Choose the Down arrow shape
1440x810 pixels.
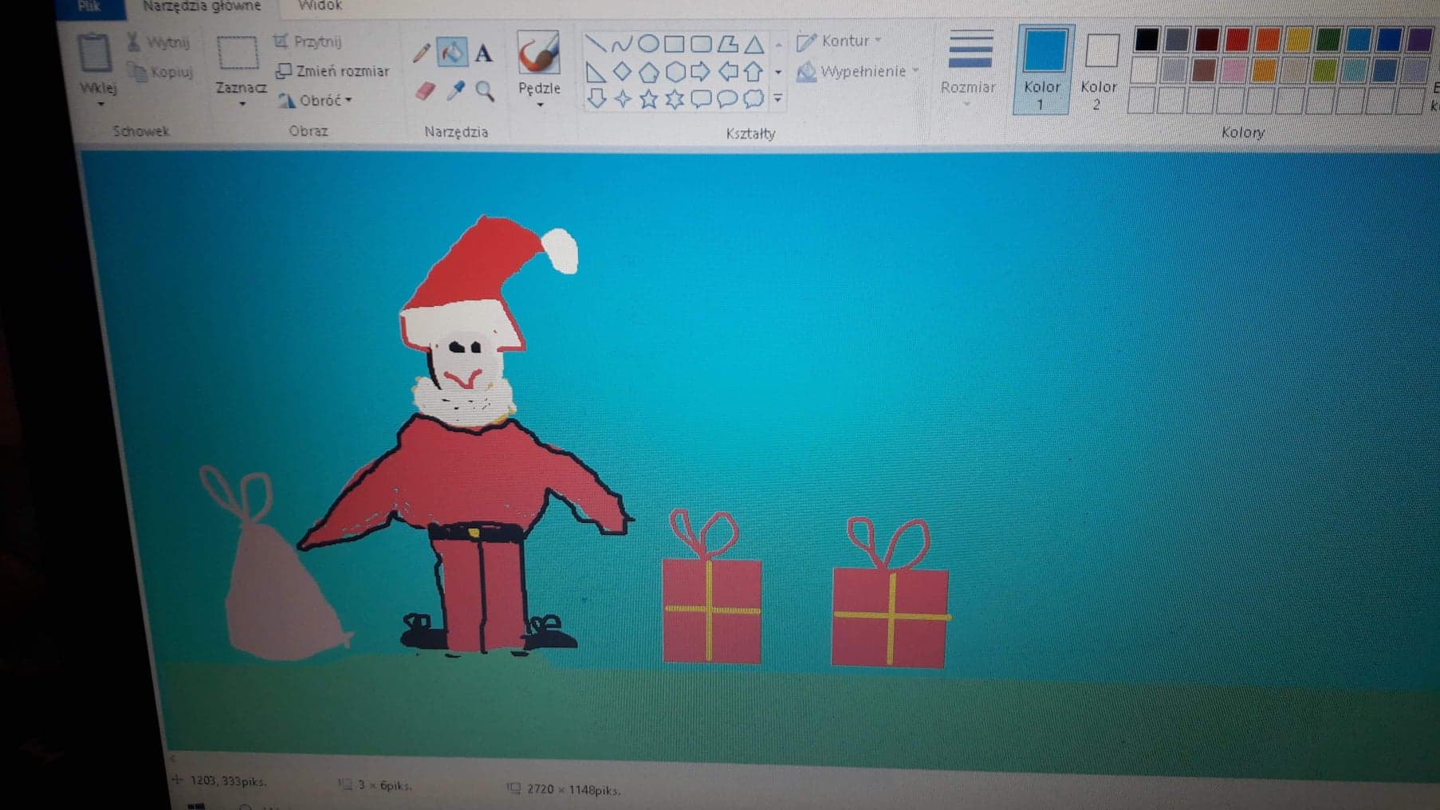tap(596, 98)
